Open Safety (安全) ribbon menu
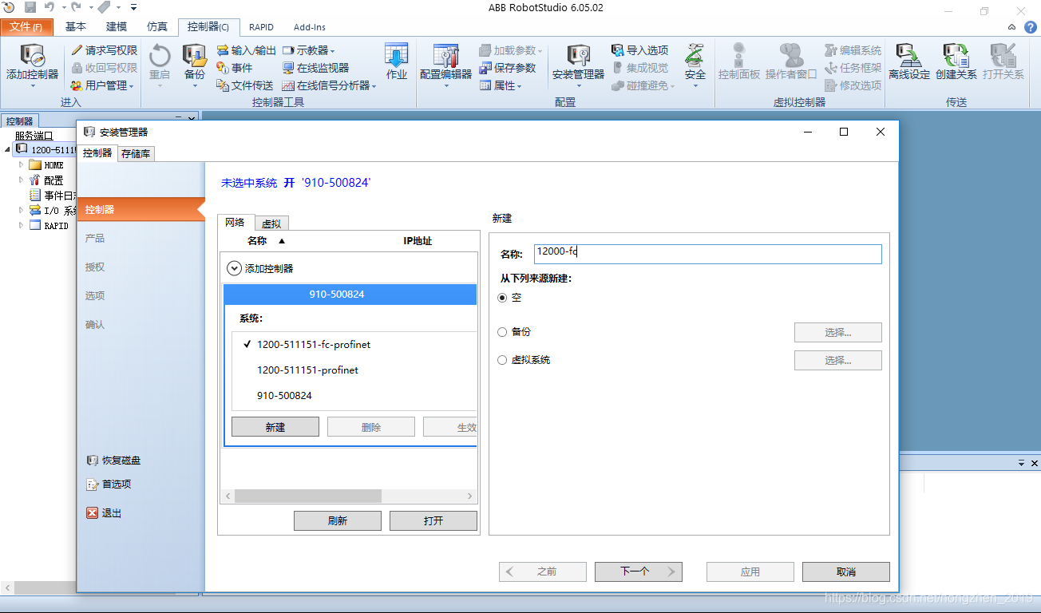The width and height of the screenshot is (1041, 613). (695, 63)
